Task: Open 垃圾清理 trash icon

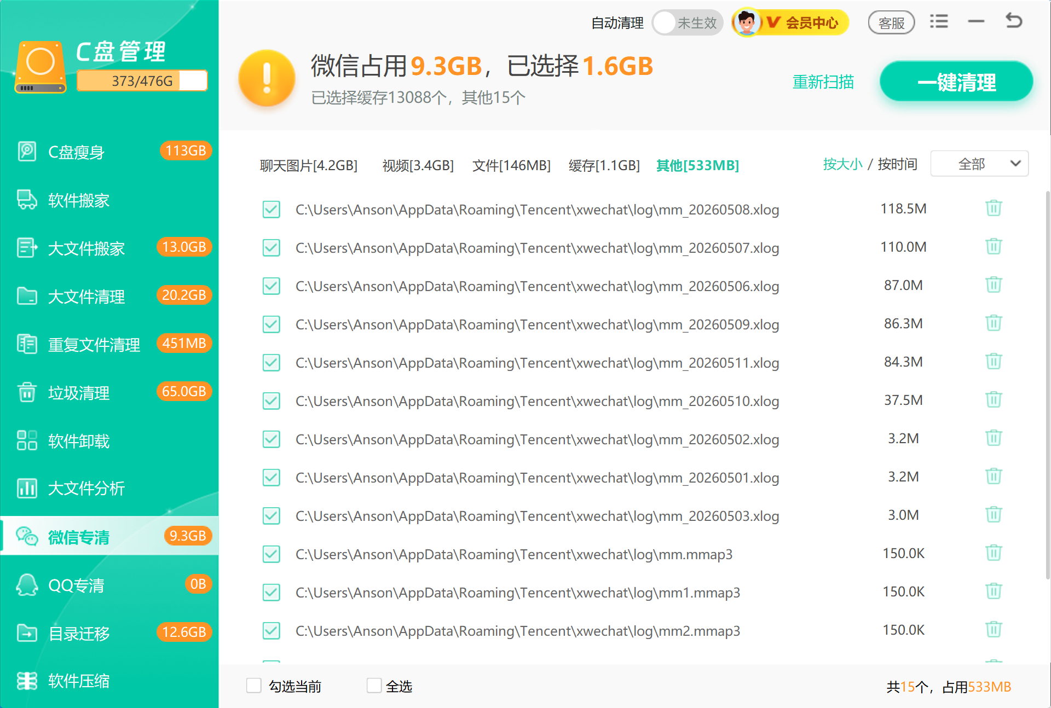Action: pos(27,392)
